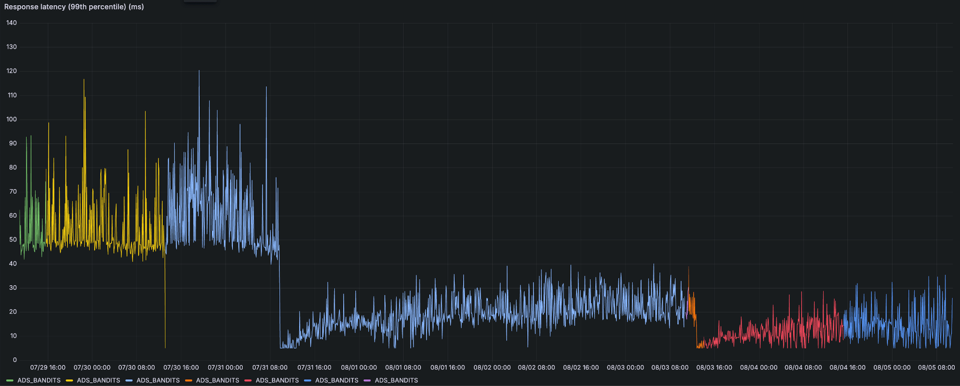Click the 140 value on the Y axis
The image size is (960, 386).
coord(12,23)
